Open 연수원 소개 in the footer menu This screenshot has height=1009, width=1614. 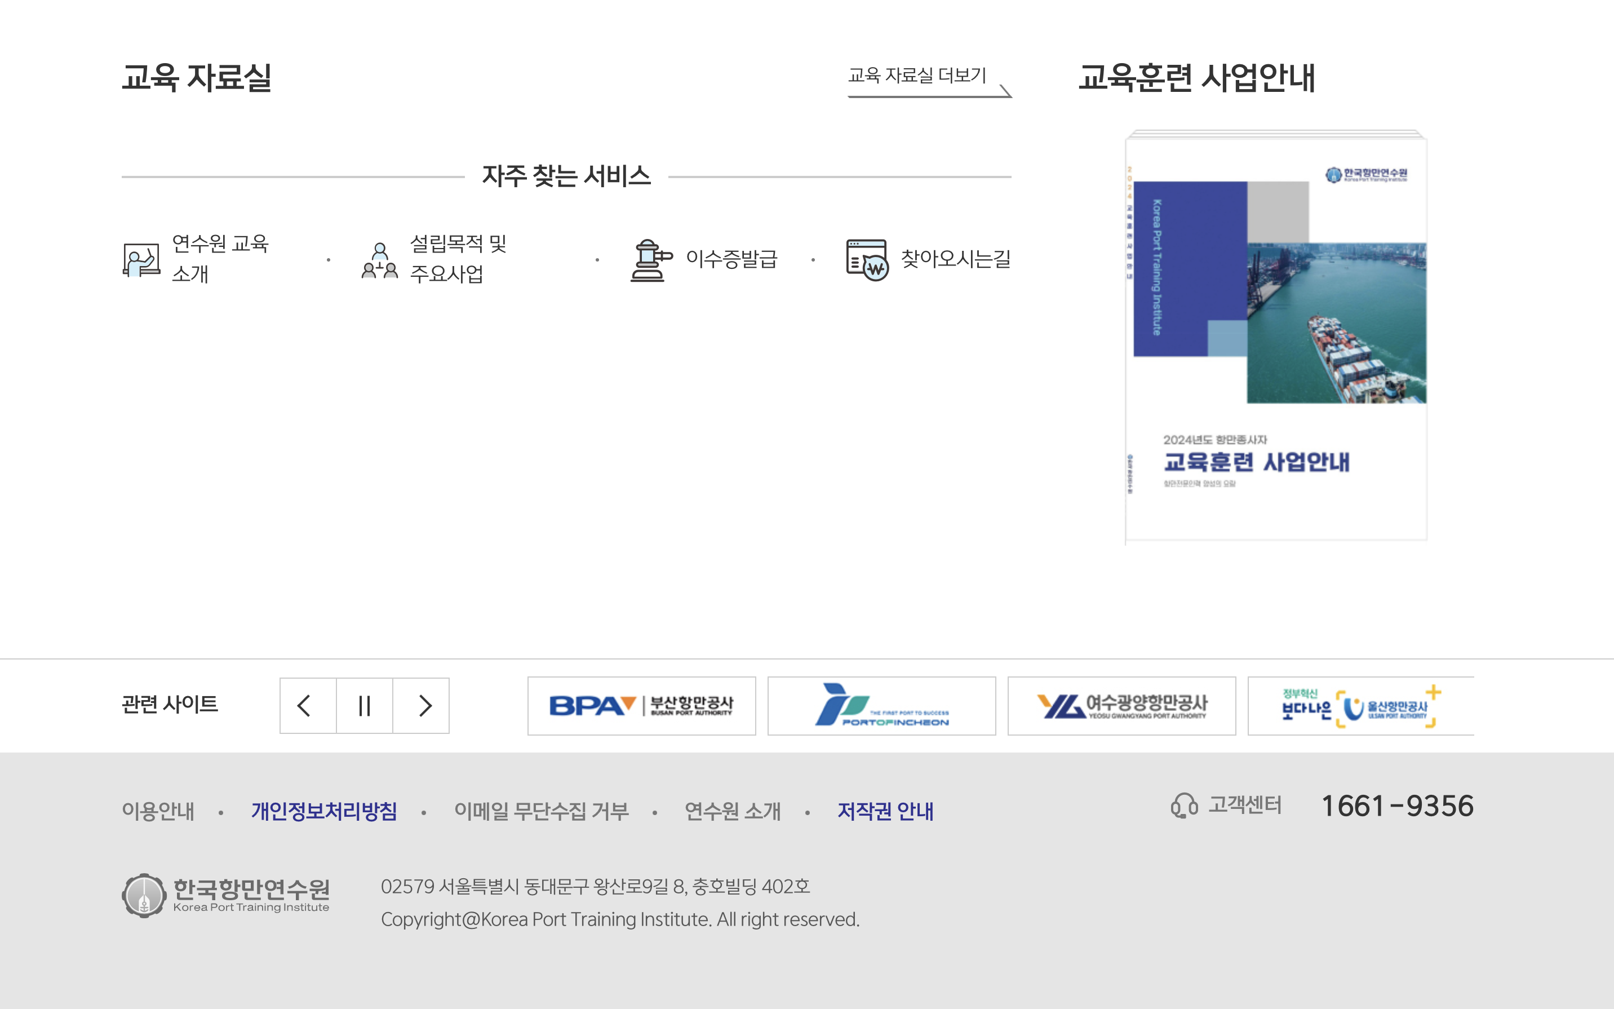(x=732, y=811)
